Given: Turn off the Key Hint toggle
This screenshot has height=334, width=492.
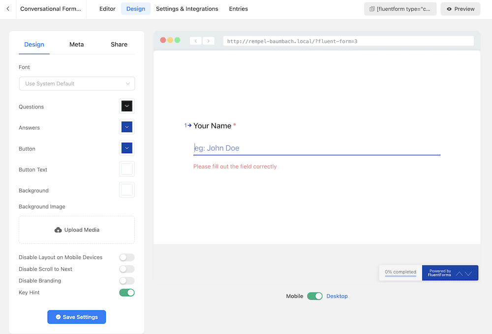Looking at the screenshot, I should (126, 293).
